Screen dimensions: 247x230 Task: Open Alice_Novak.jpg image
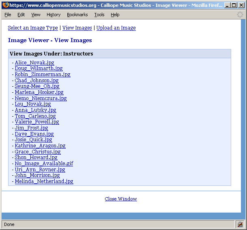pos(34,63)
